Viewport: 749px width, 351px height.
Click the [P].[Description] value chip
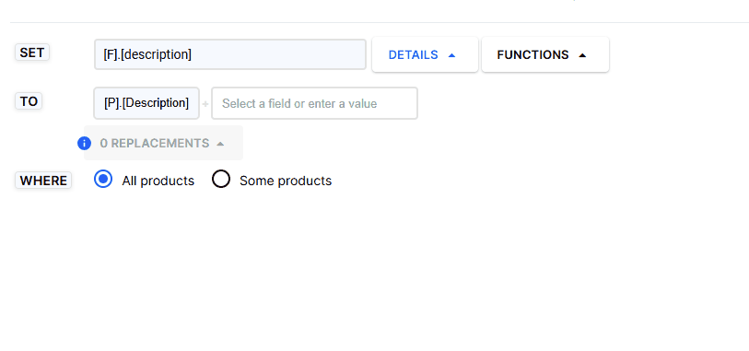[x=146, y=103]
